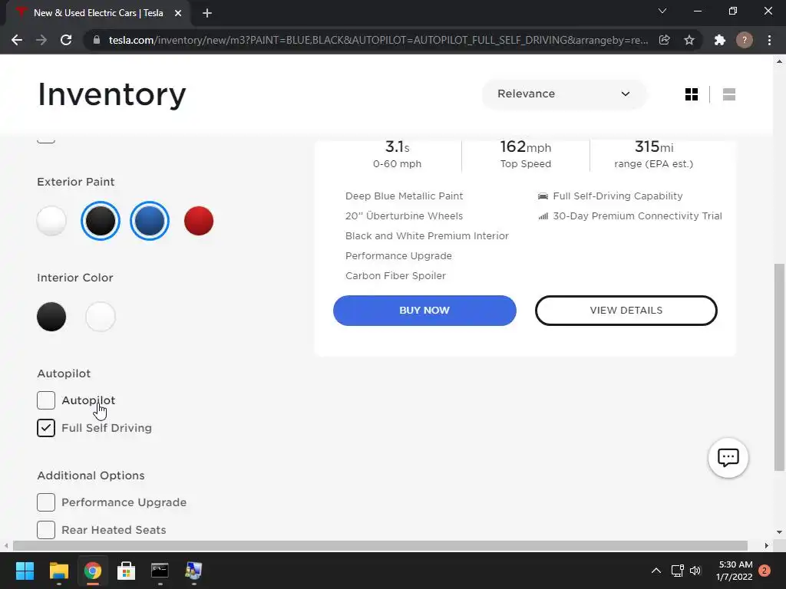Click 'Performance Upgrade' in vehicle feature list
This screenshot has width=786, height=589.
[398, 256]
